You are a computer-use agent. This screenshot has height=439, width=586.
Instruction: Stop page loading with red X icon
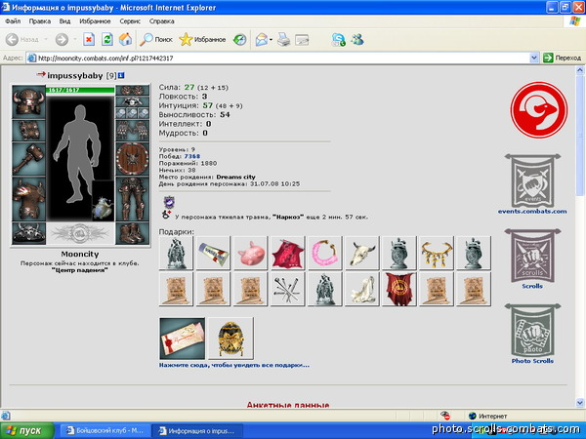pos(89,39)
